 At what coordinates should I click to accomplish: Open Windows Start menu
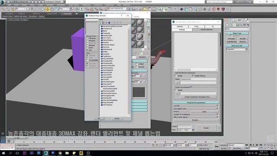[x=3, y=153]
